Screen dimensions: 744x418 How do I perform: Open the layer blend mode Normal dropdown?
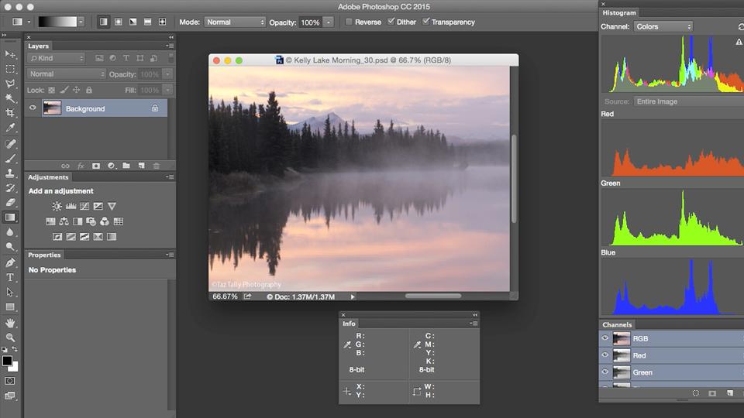[x=67, y=74]
